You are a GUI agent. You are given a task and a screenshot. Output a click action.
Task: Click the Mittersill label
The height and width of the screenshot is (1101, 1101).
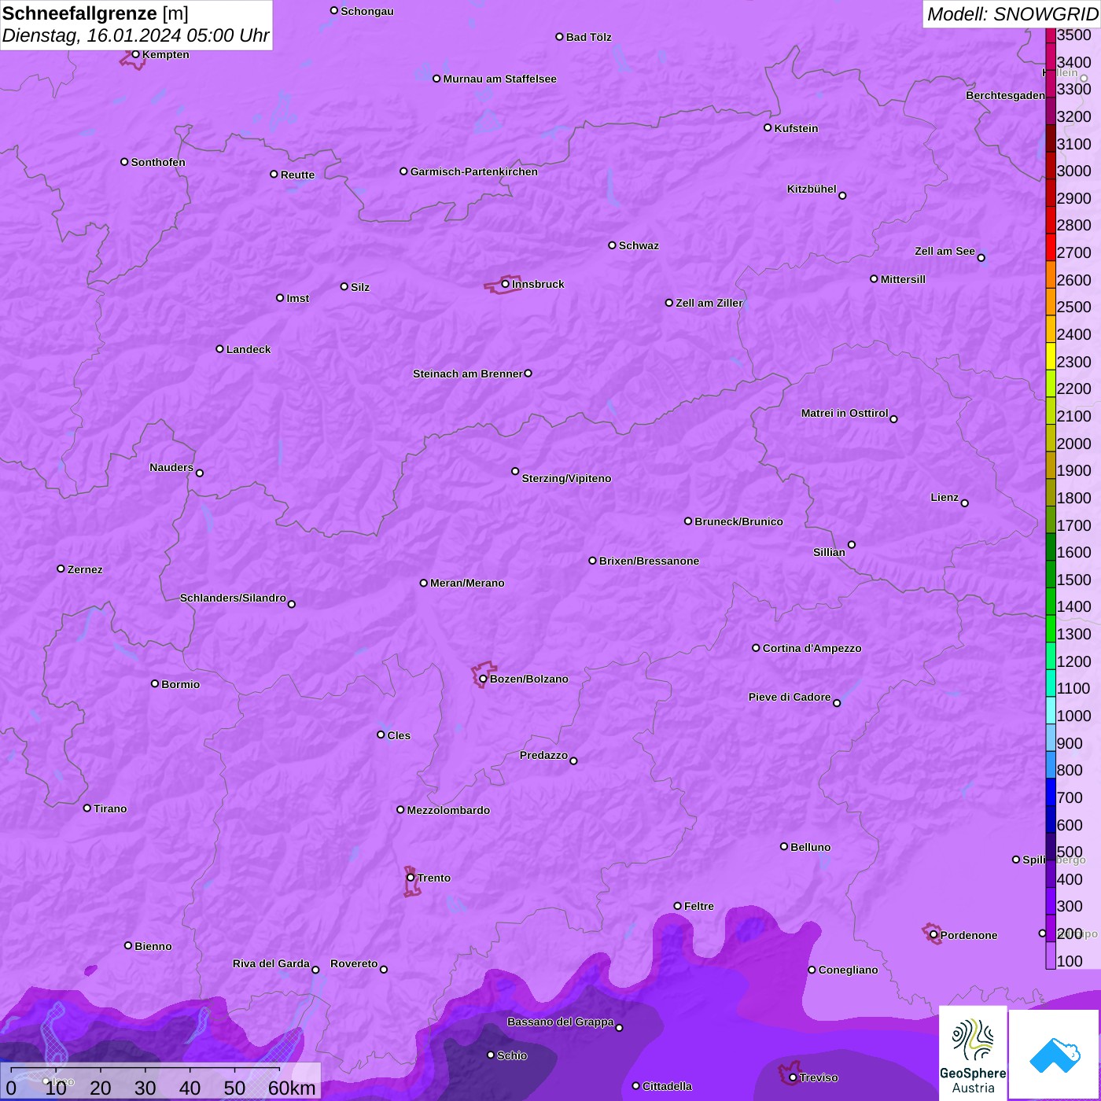coord(903,279)
